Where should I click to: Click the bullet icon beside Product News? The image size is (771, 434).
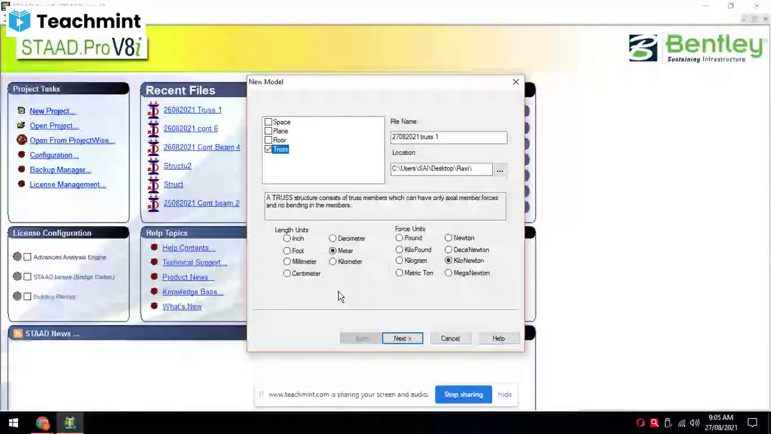pos(154,277)
